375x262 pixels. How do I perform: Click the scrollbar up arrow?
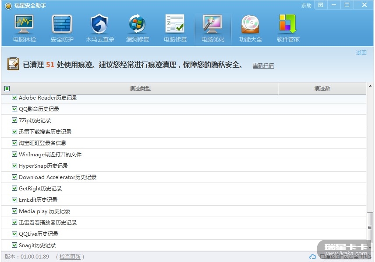(370, 86)
